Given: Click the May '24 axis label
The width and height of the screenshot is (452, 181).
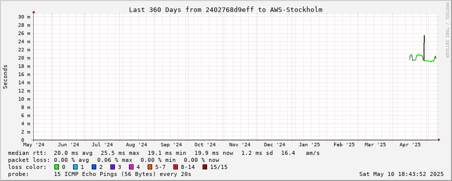Looking at the screenshot, I should [x=34, y=145].
